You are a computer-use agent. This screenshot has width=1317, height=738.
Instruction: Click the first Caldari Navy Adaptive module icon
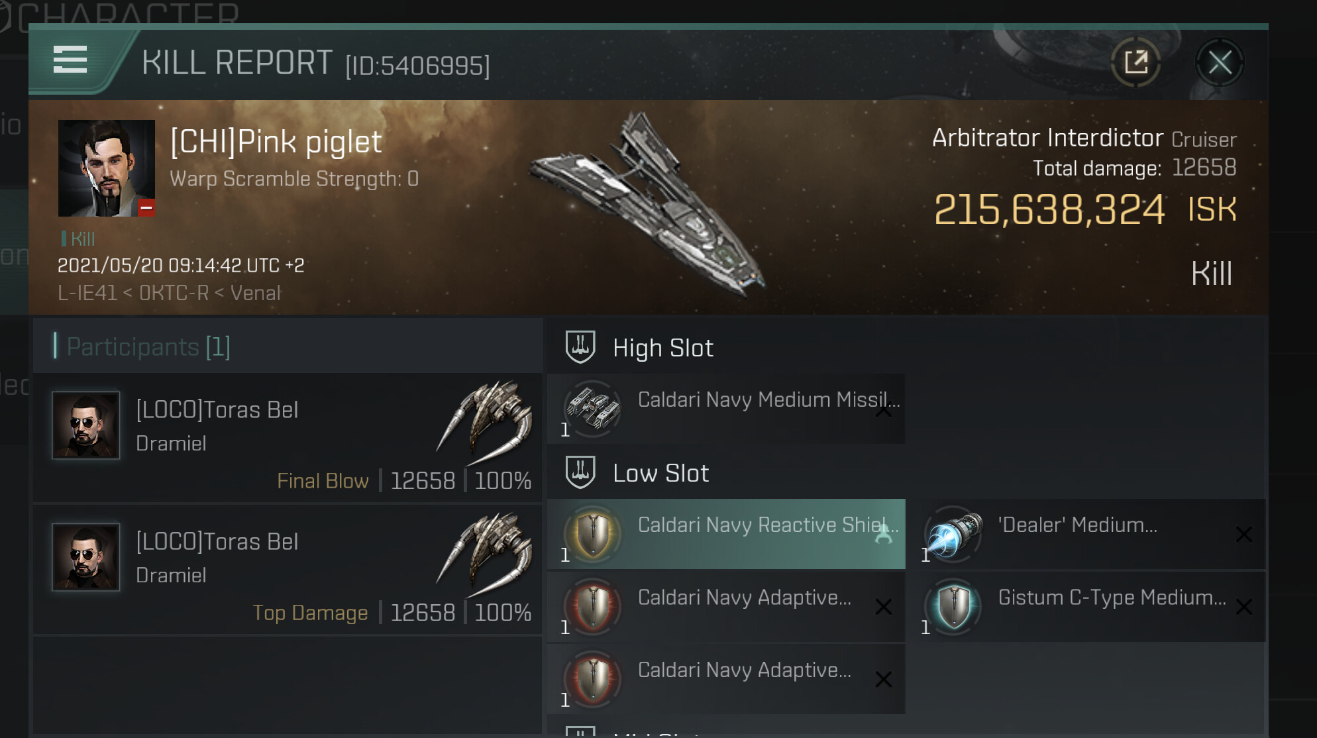(x=592, y=606)
